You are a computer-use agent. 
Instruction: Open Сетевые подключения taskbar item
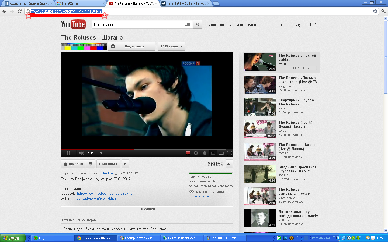pos(182,238)
